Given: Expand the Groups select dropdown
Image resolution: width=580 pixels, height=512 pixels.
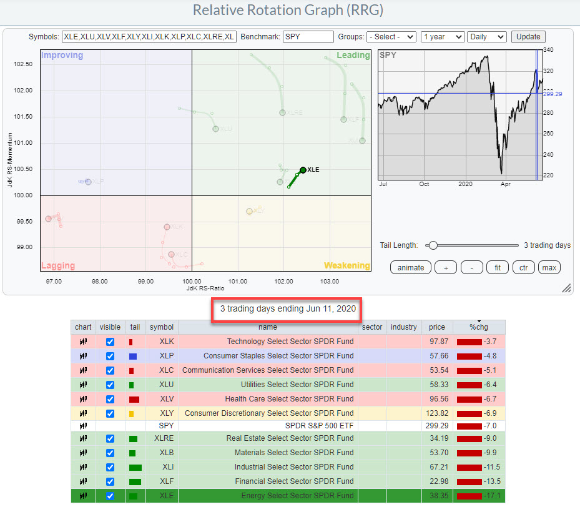Looking at the screenshot, I should (391, 37).
